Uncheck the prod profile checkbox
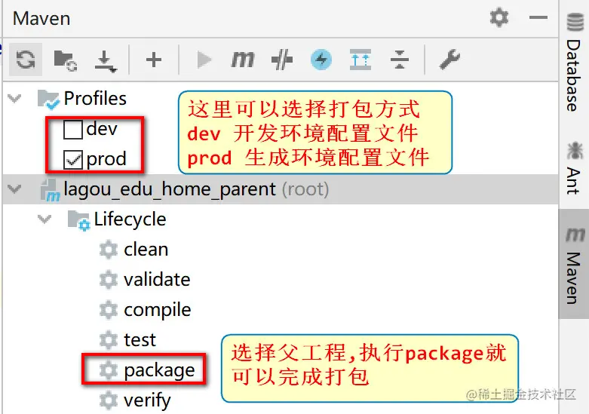589x414 pixels. coord(73,160)
